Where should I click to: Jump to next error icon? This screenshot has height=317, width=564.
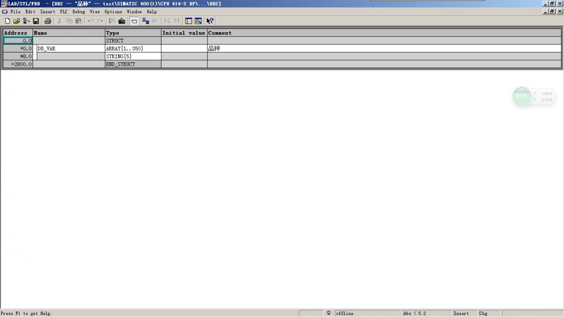pyautogui.click(x=177, y=21)
